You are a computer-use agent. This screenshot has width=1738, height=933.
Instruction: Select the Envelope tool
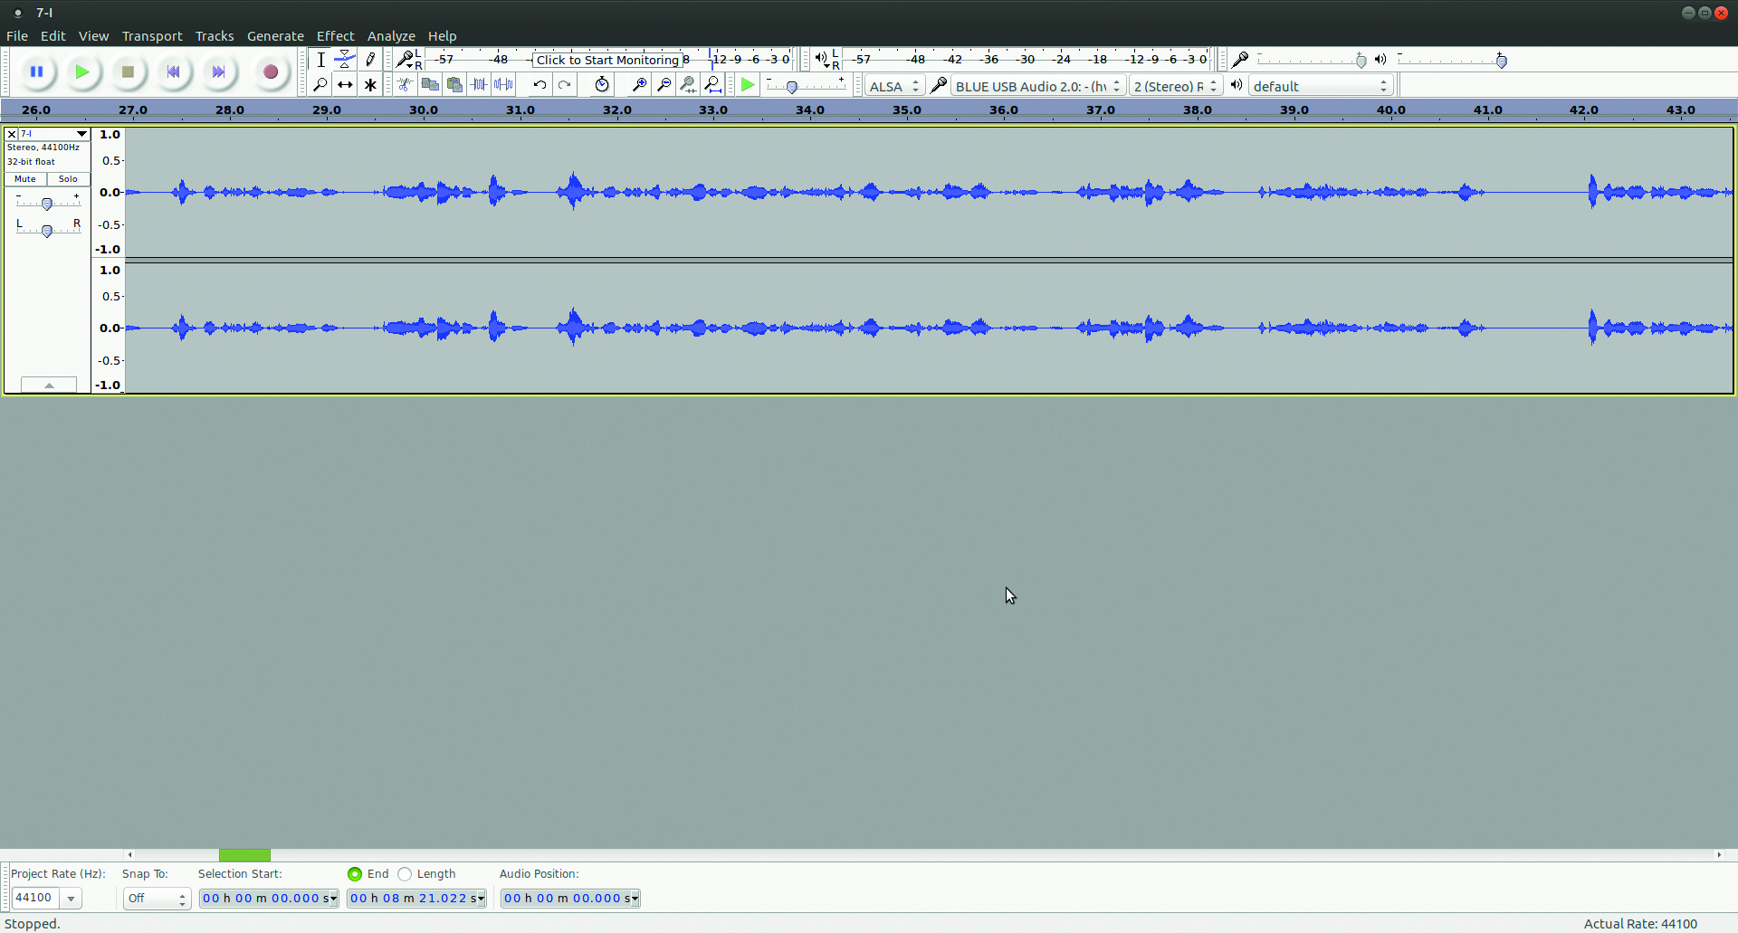click(345, 60)
